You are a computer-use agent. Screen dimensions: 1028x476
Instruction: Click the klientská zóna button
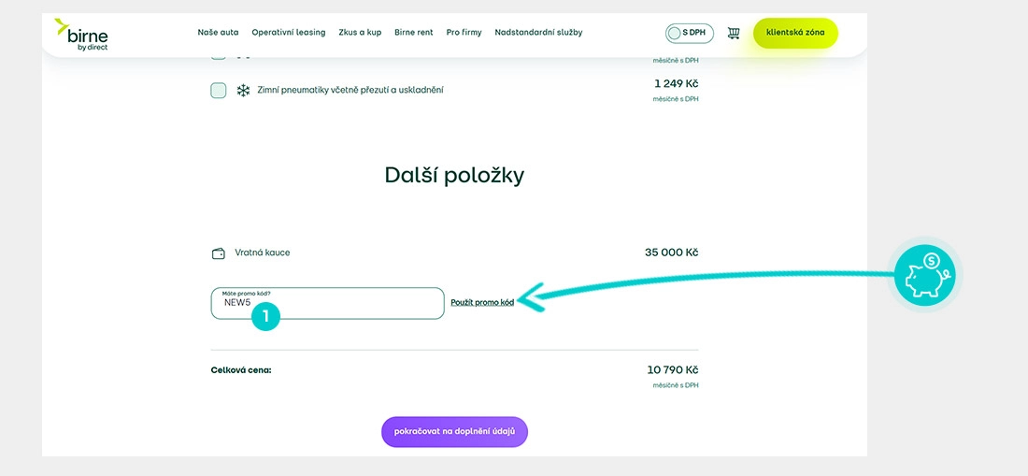point(795,33)
